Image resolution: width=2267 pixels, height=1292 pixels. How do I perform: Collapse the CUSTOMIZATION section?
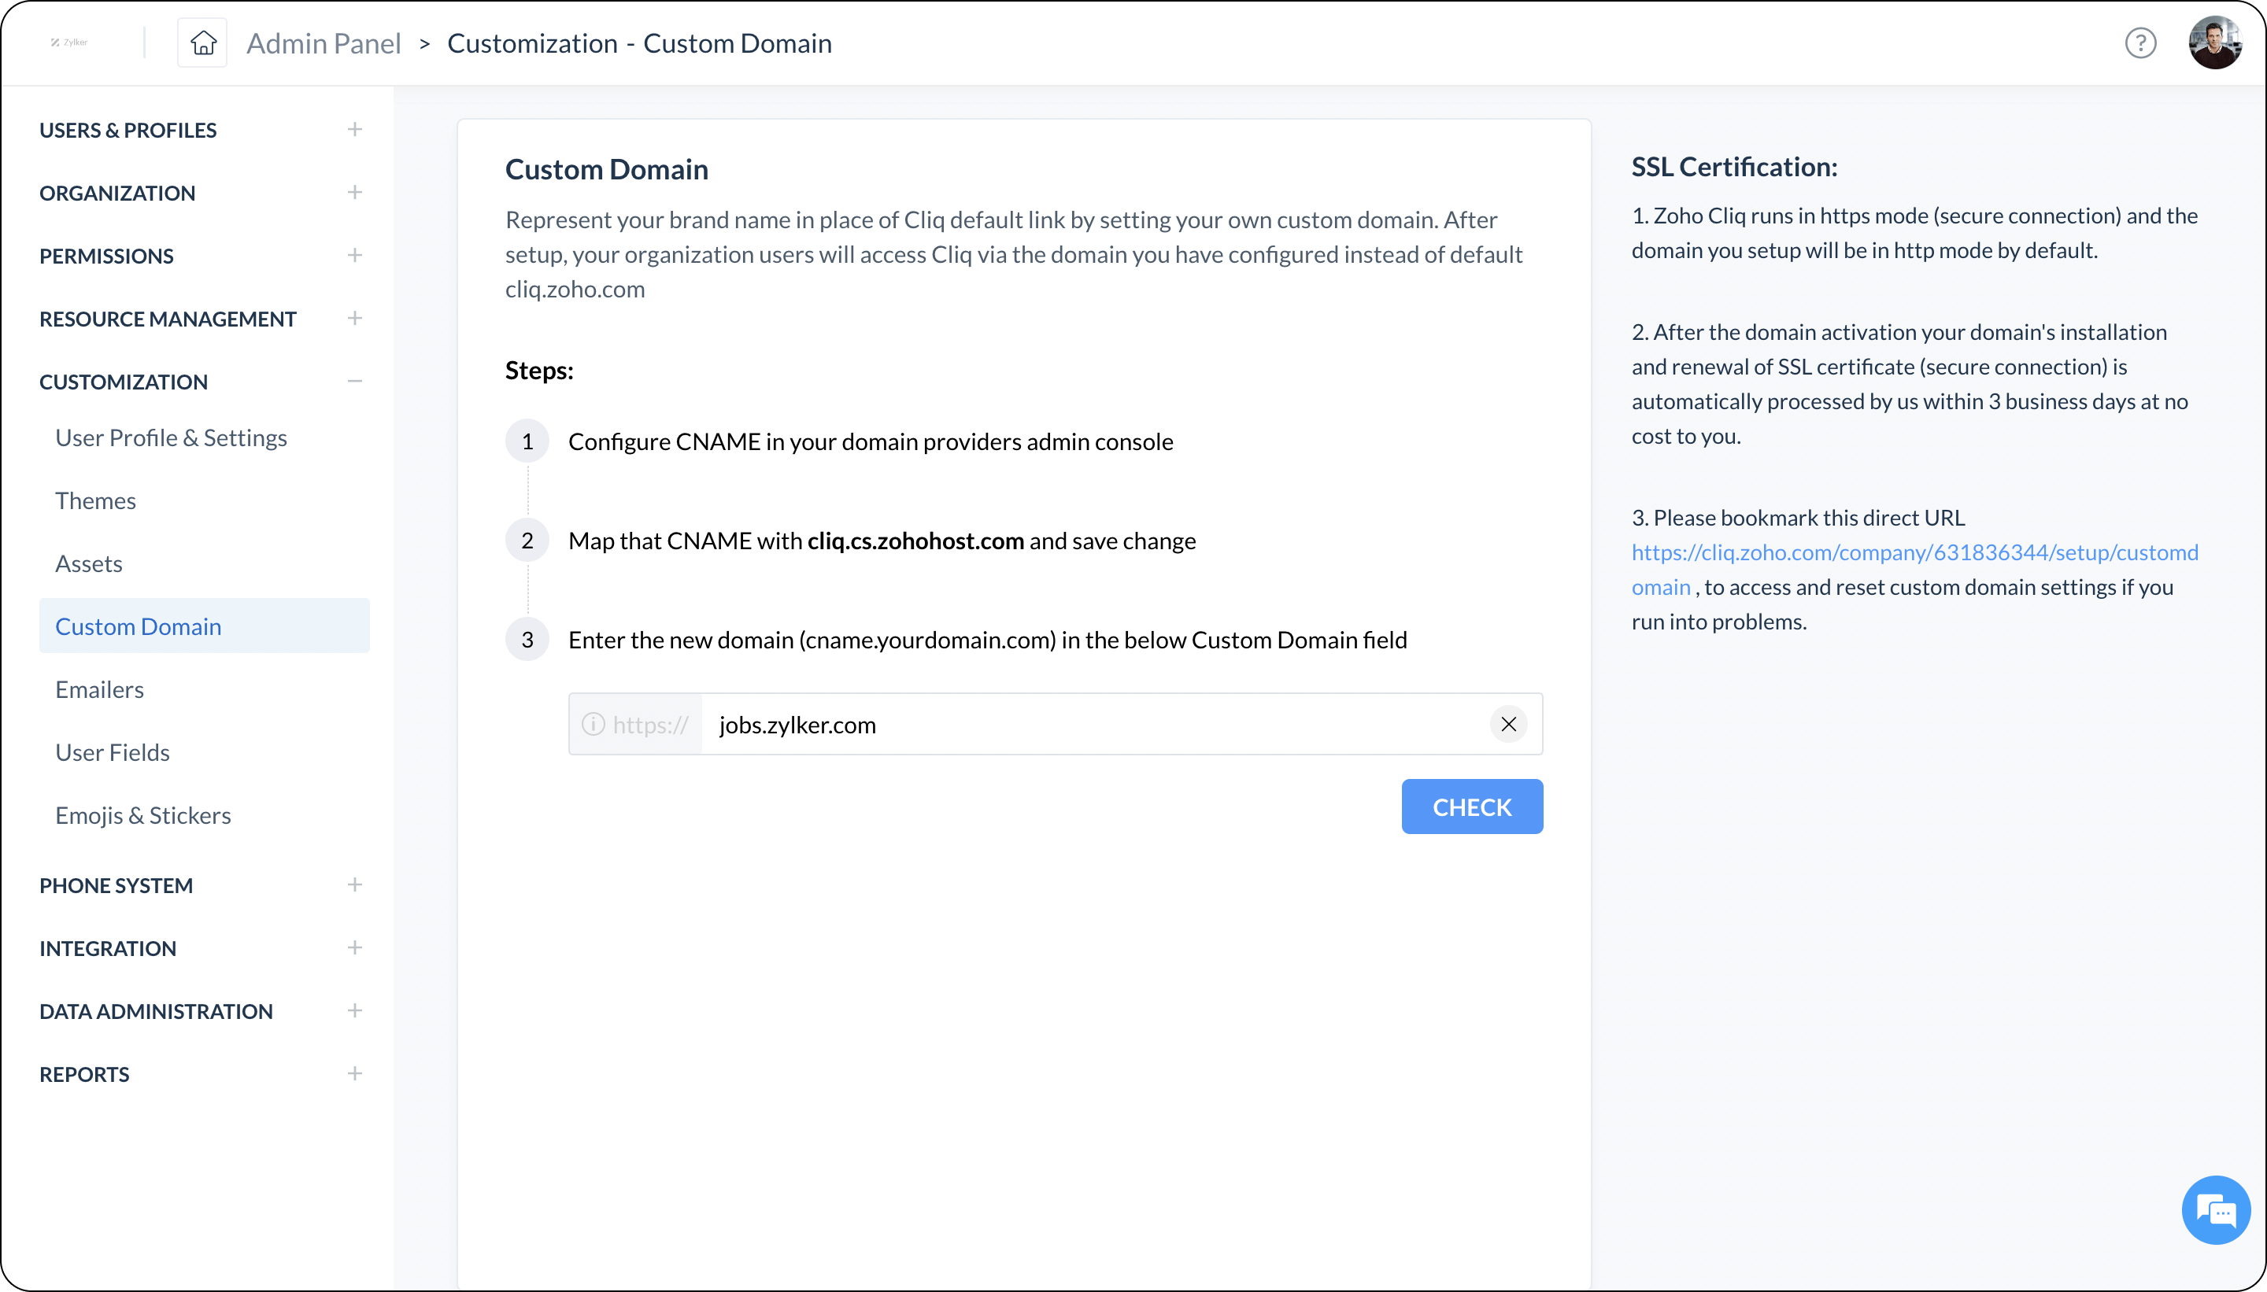pyautogui.click(x=354, y=382)
